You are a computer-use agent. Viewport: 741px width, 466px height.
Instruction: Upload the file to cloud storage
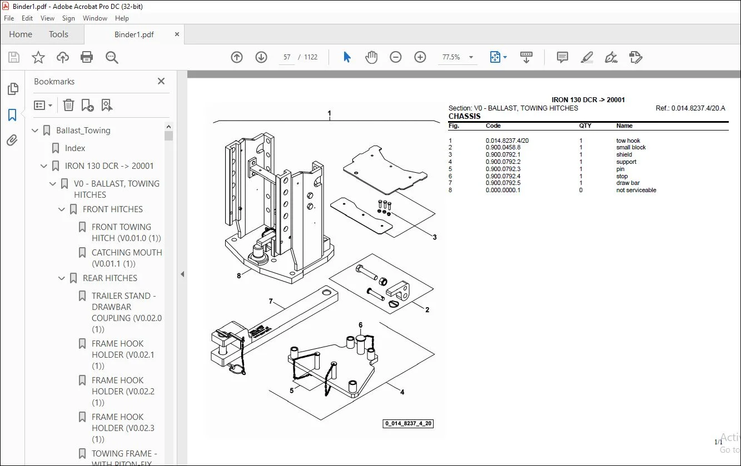coord(63,57)
